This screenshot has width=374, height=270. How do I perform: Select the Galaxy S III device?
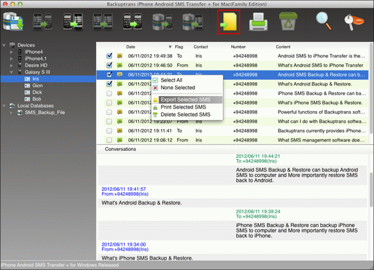37,72
